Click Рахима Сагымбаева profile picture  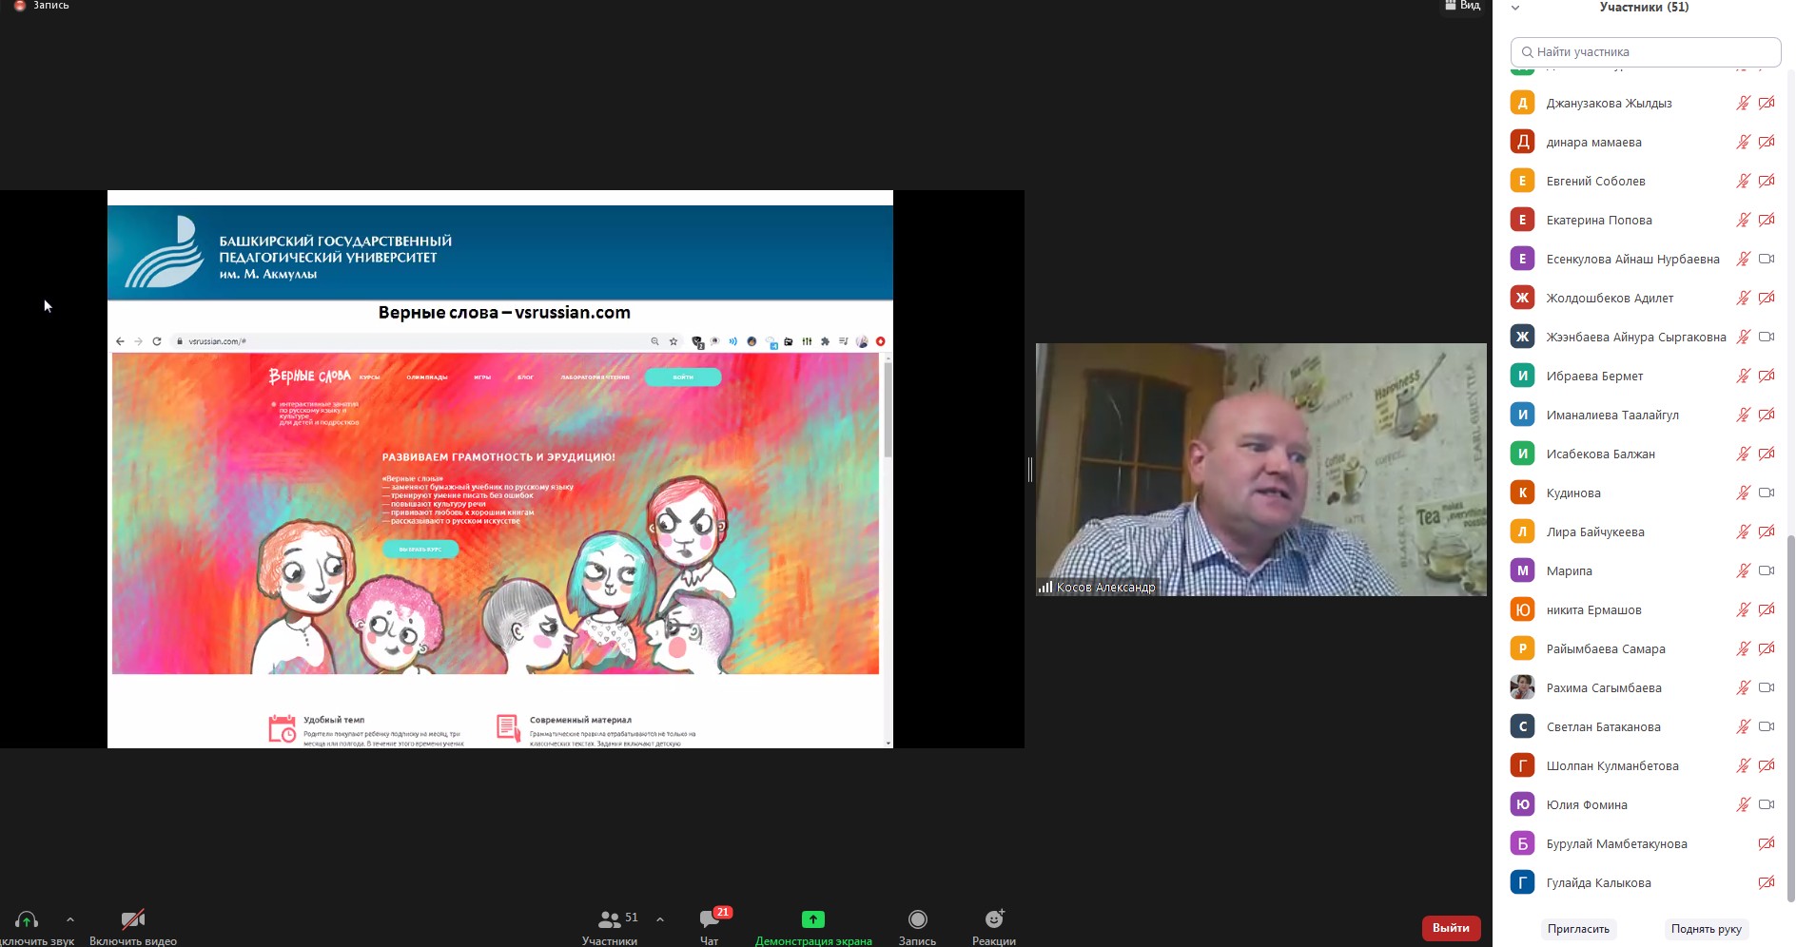pyautogui.click(x=1522, y=687)
